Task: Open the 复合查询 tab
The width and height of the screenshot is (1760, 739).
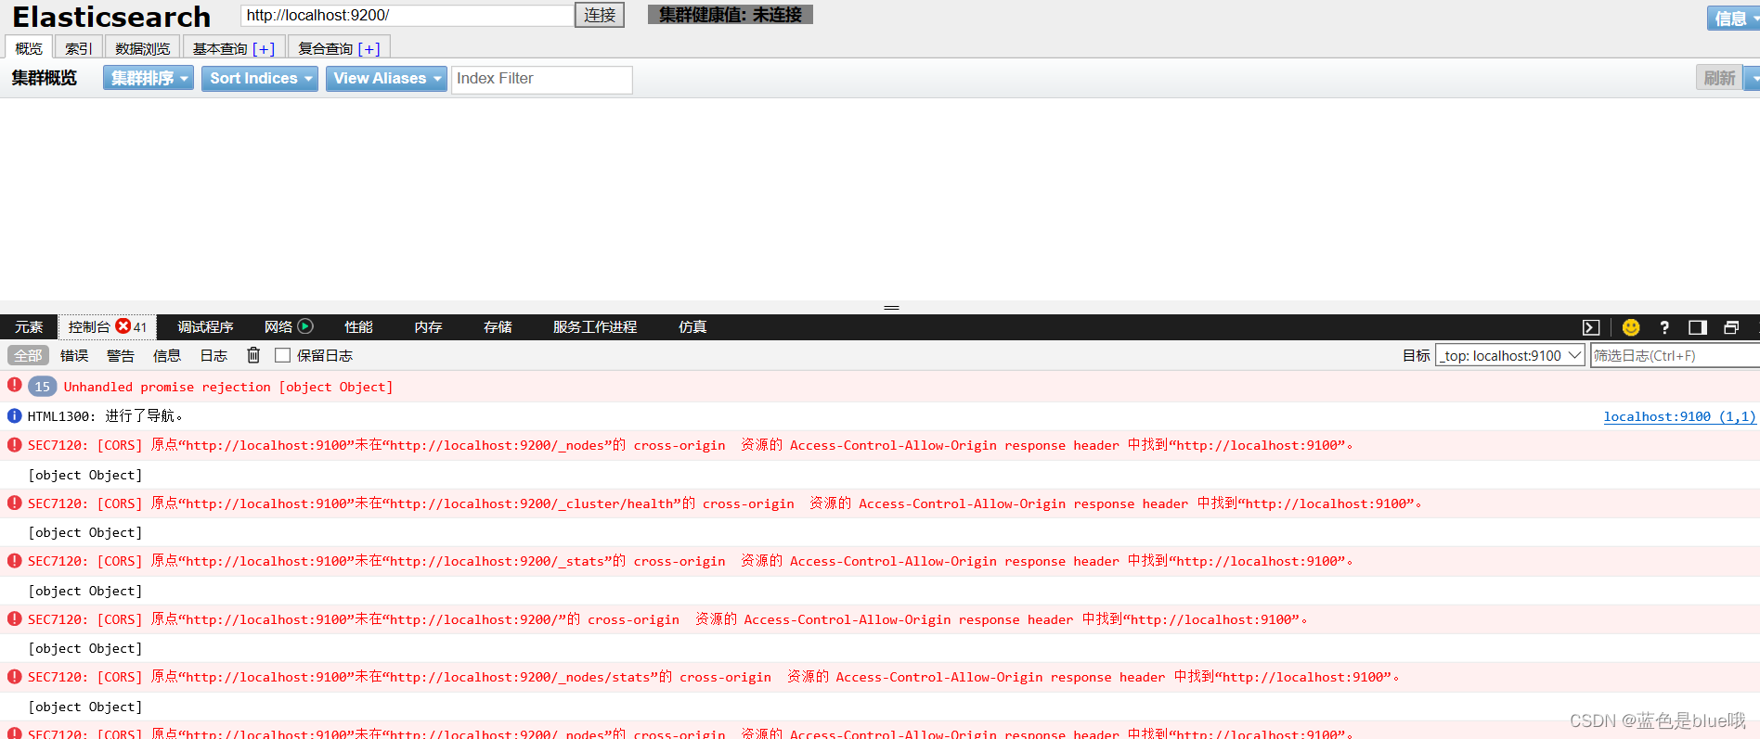Action: (x=340, y=48)
